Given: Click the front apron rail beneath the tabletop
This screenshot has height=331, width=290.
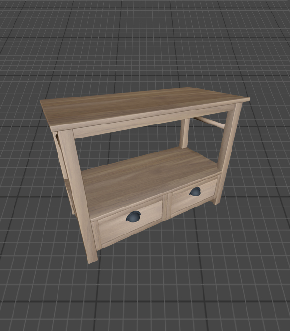Looking at the screenshot, I should 154,122.
